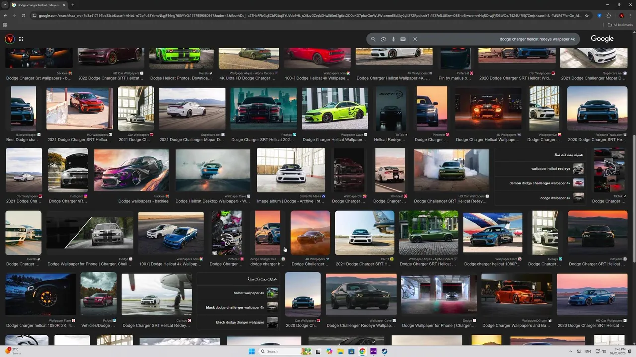Open green Dodge Charger Hellcat Wallpaper Cave thumbnail
636x357 pixels.
334,109
